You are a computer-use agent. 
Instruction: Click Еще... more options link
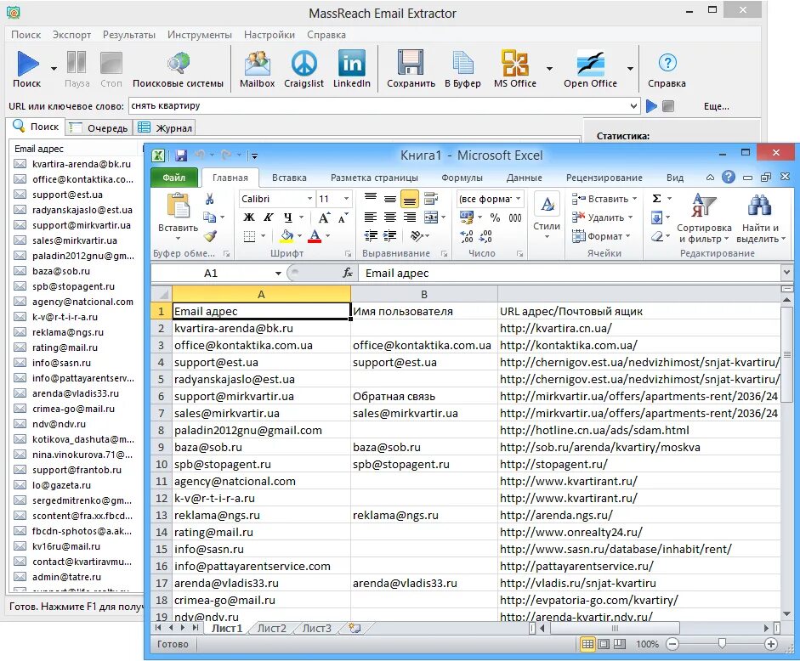click(x=717, y=106)
